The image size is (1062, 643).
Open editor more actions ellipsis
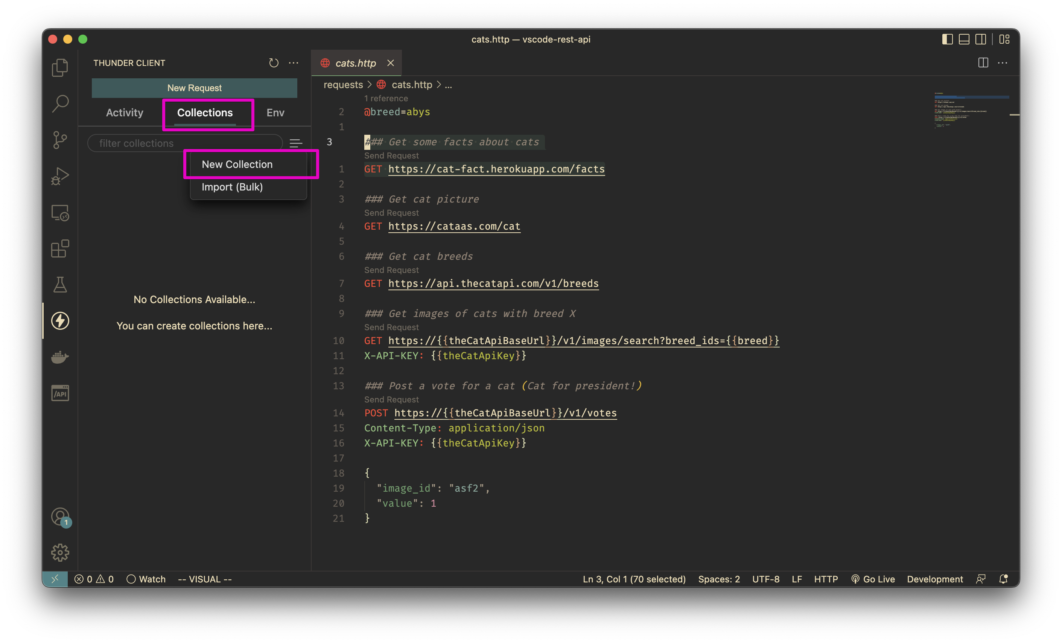click(1003, 63)
